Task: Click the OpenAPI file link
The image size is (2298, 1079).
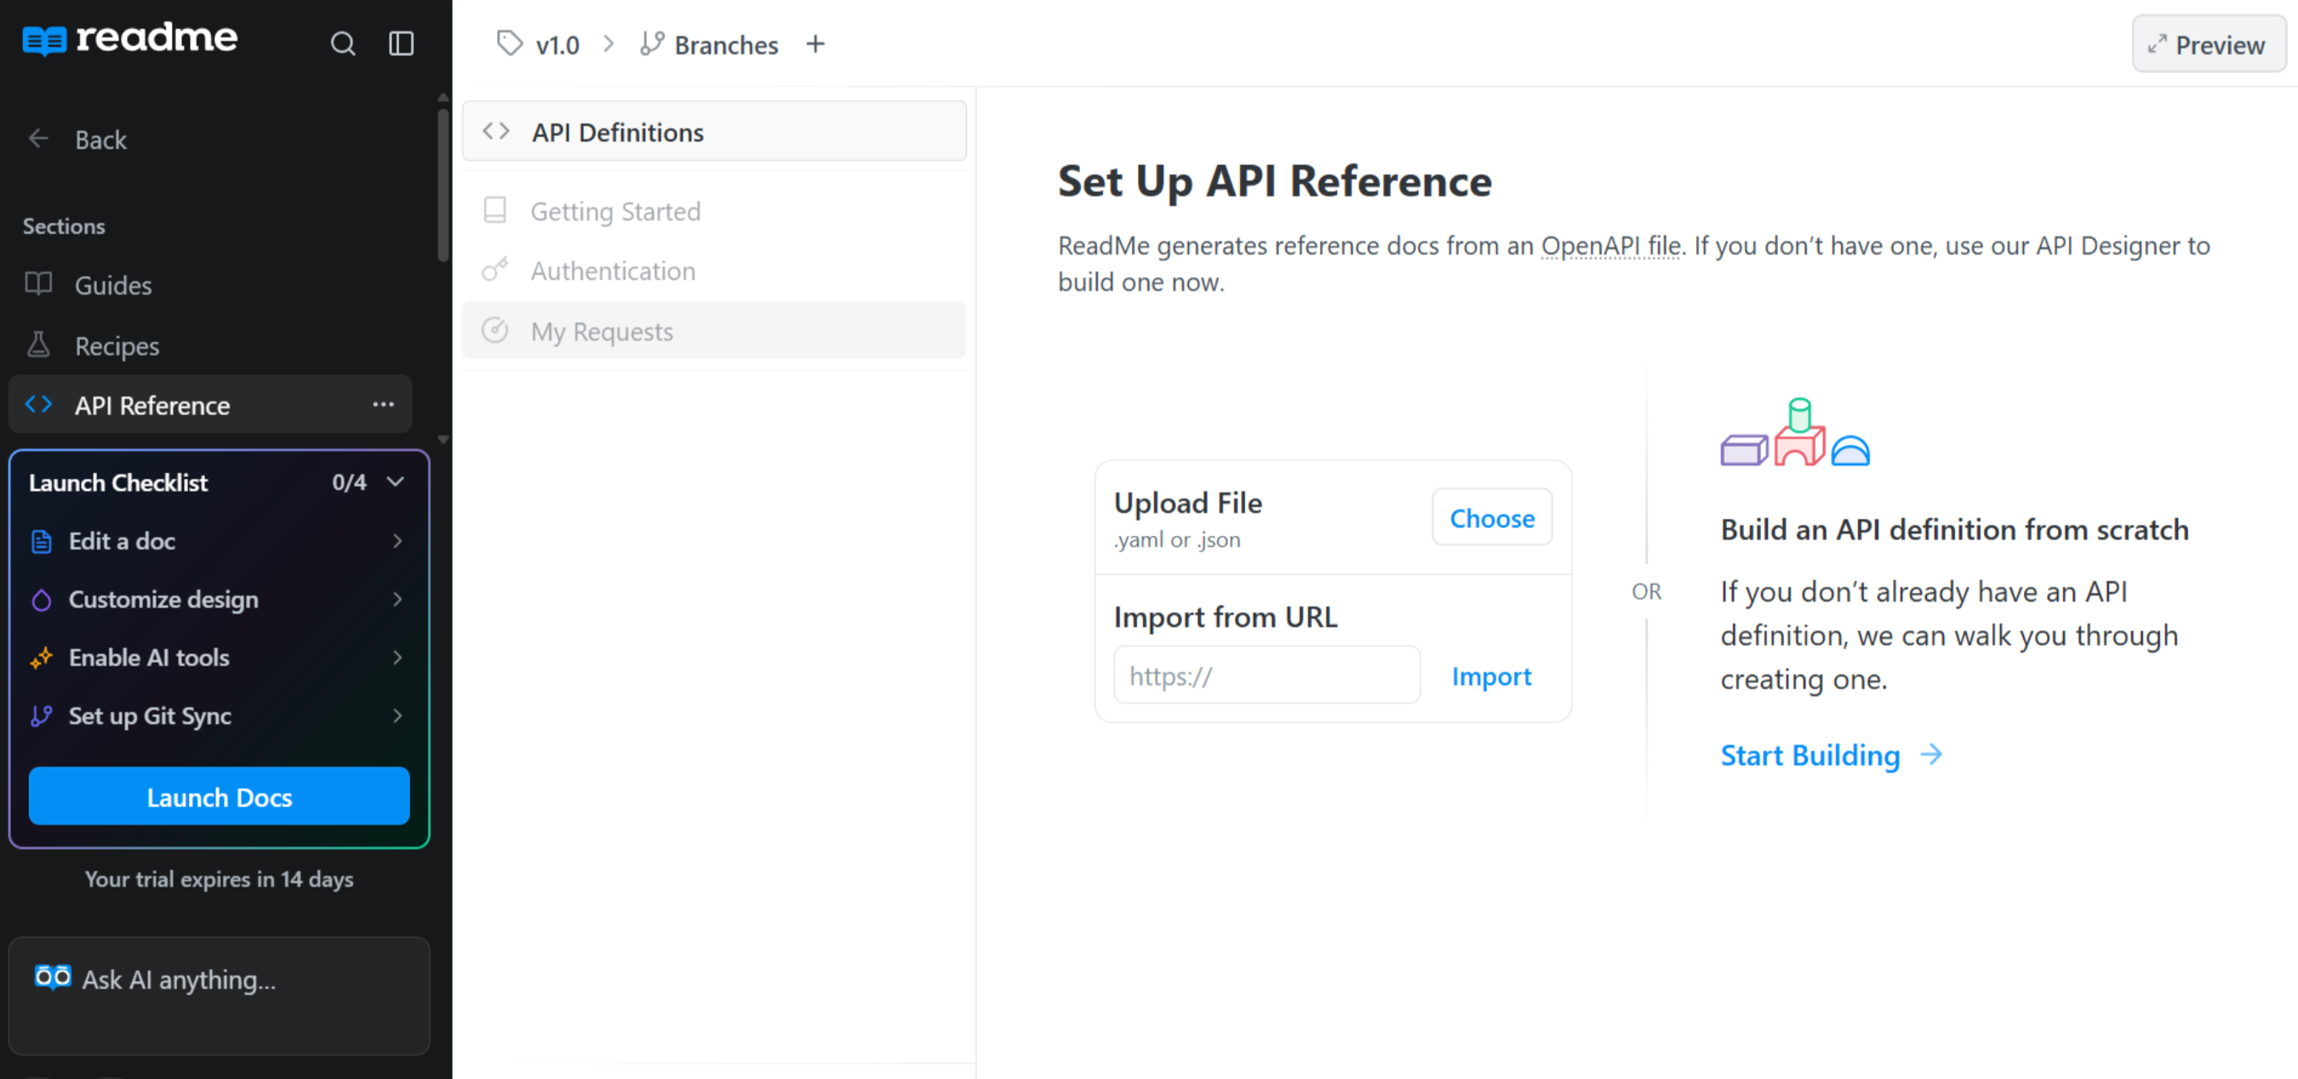Action: (x=1610, y=245)
